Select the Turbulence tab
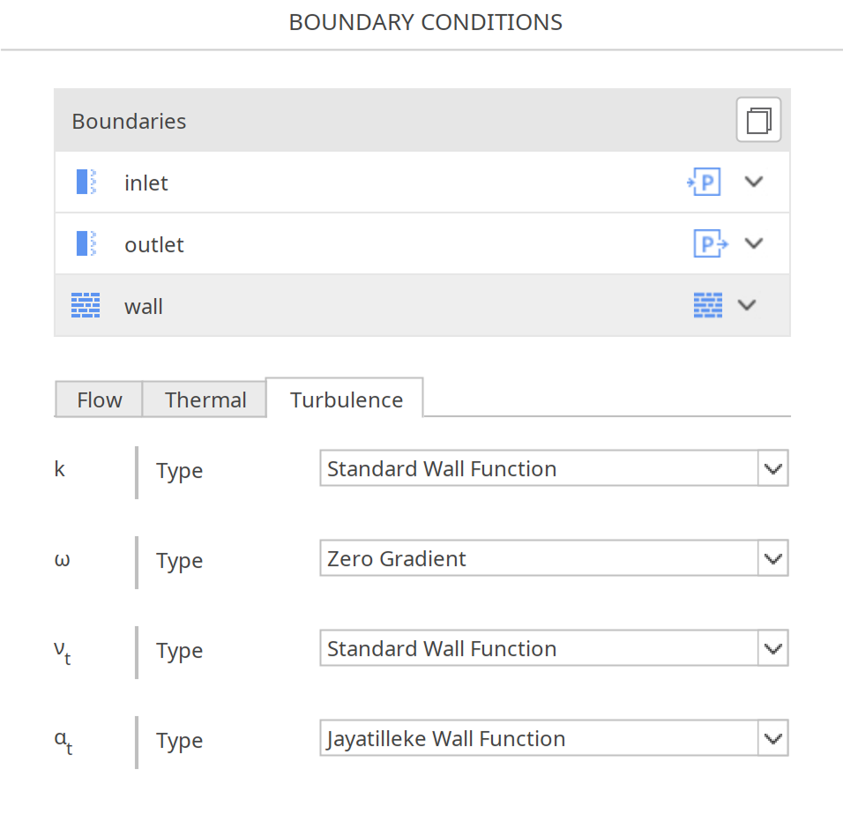This screenshot has width=843, height=829. 345,400
